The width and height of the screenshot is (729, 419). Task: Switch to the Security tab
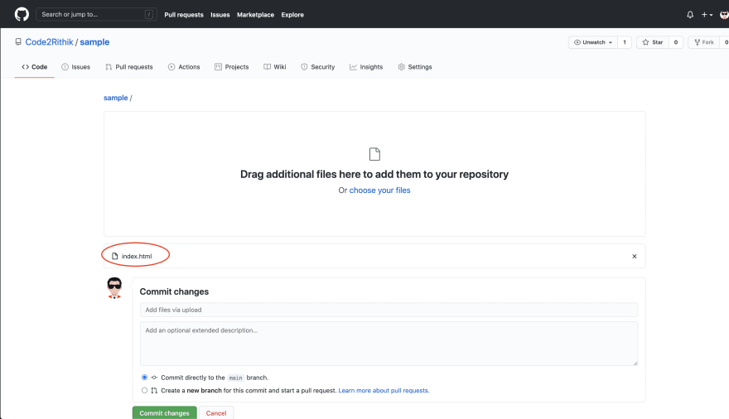(x=317, y=67)
